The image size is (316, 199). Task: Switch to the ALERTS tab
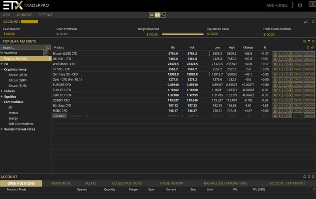coord(91,183)
